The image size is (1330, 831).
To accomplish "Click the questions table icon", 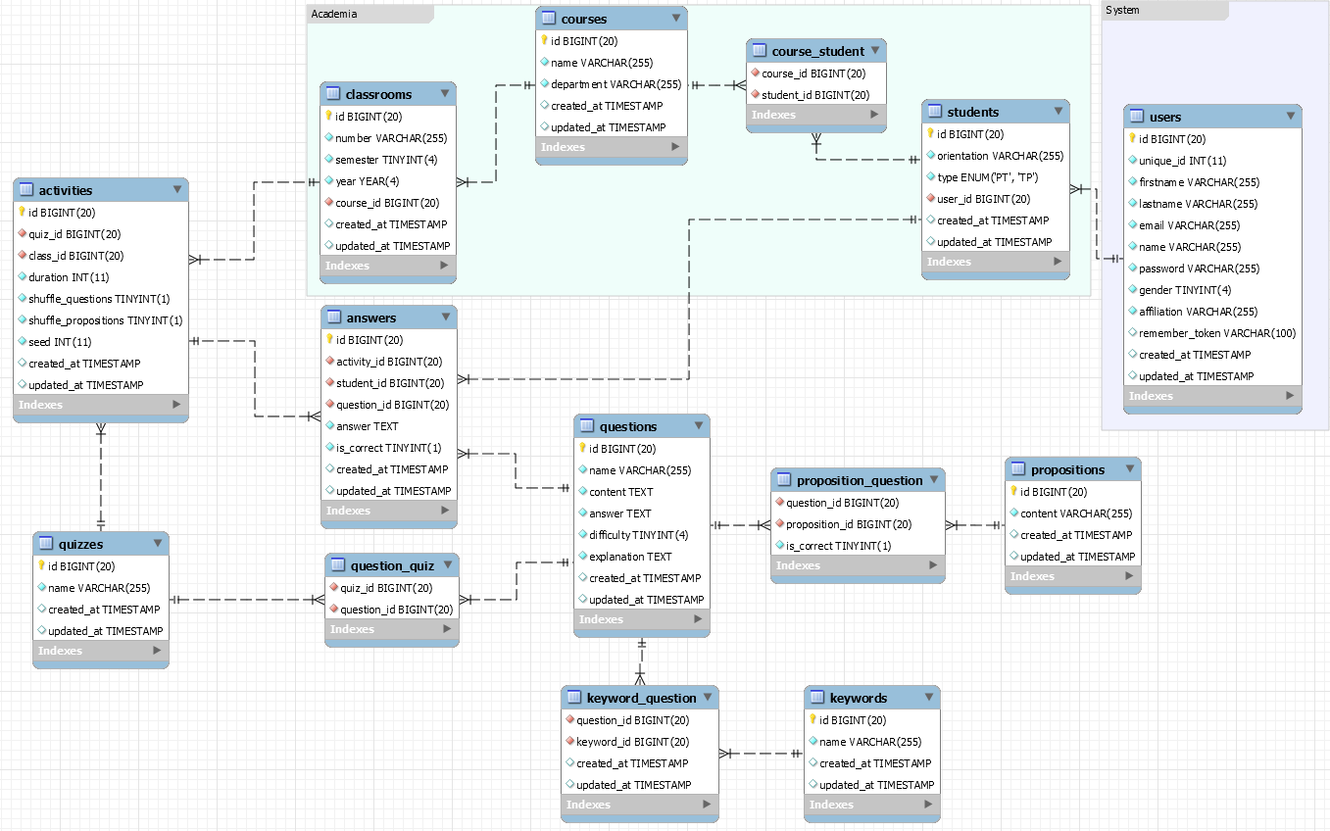I will [x=586, y=426].
